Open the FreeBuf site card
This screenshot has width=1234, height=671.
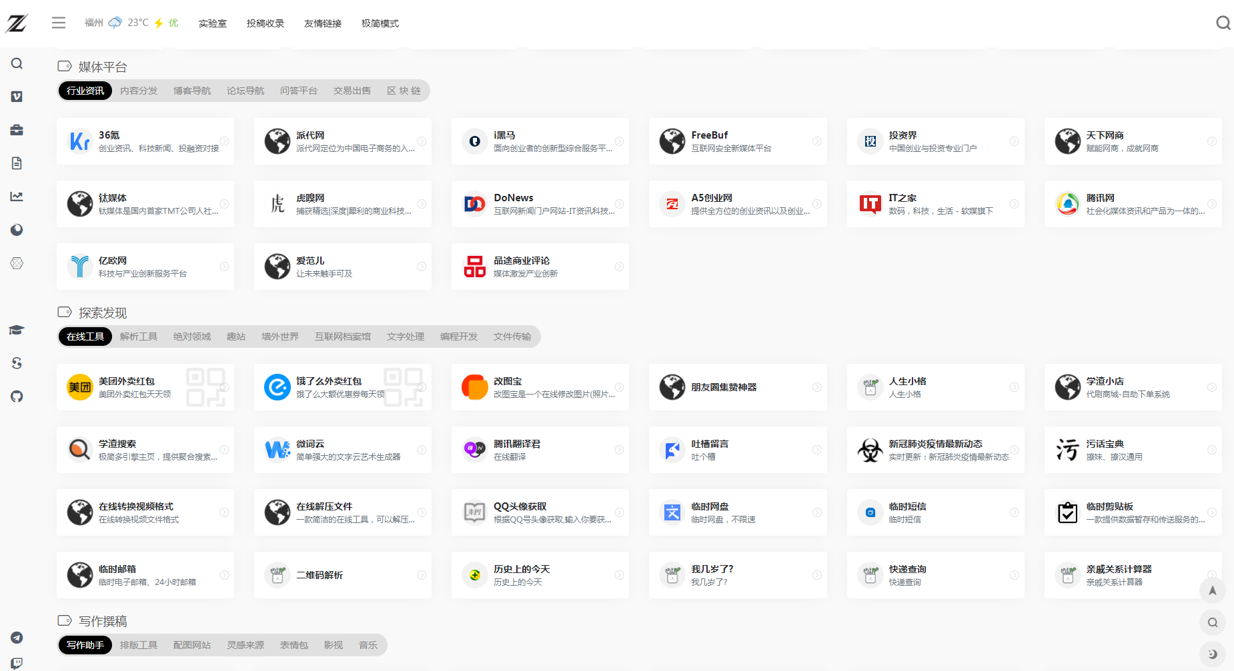point(738,141)
